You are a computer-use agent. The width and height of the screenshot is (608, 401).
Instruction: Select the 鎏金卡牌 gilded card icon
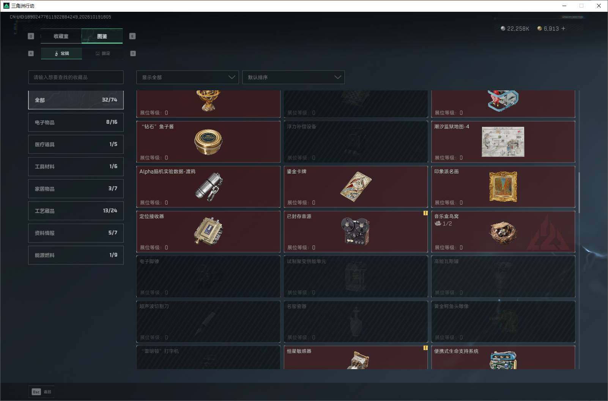pos(356,186)
